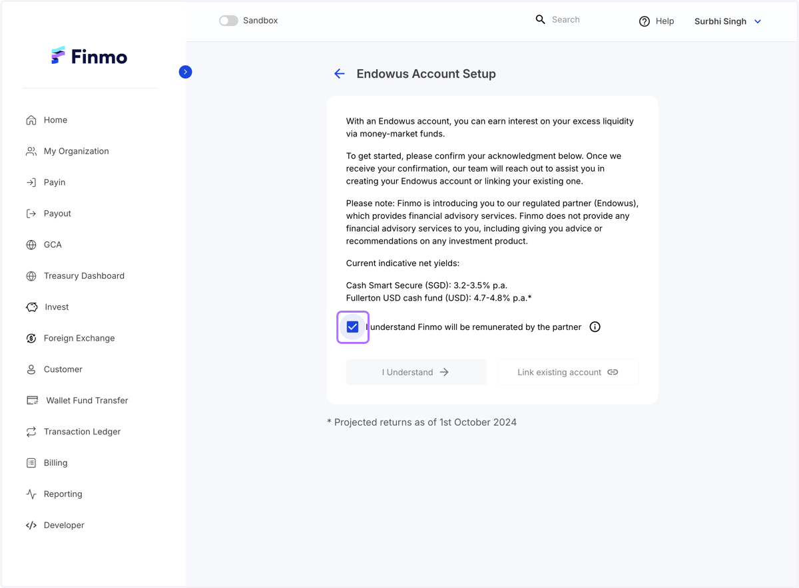Click the search magnifier icon
This screenshot has width=799, height=588.
pos(541,20)
